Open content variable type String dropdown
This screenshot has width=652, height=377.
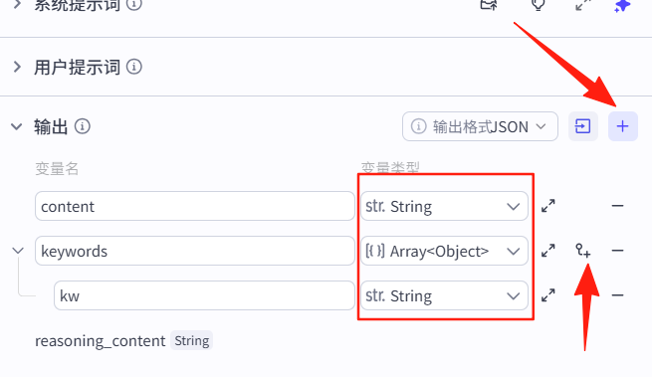[444, 206]
